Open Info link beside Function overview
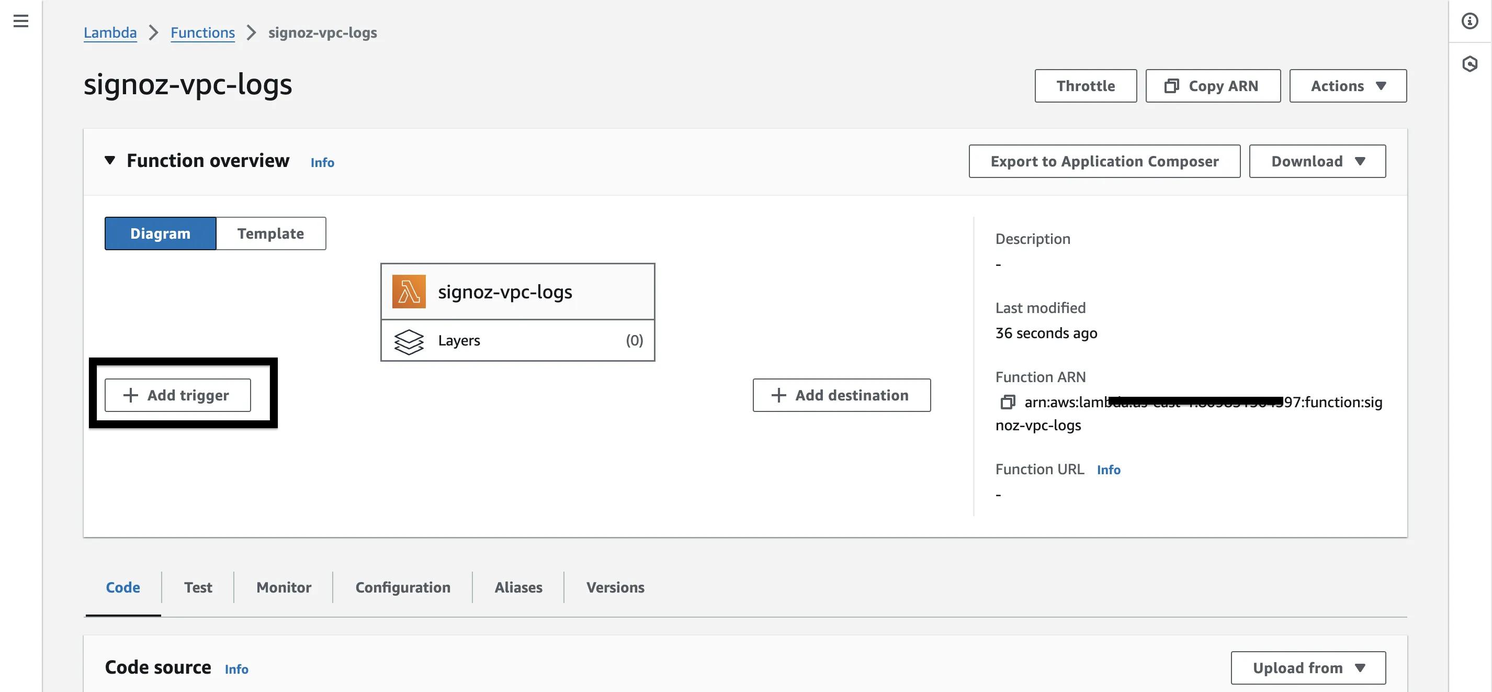 pyautogui.click(x=322, y=162)
